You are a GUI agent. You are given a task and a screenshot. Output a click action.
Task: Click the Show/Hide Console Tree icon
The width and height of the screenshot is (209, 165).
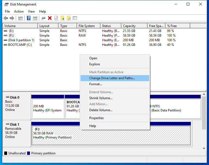20,18
